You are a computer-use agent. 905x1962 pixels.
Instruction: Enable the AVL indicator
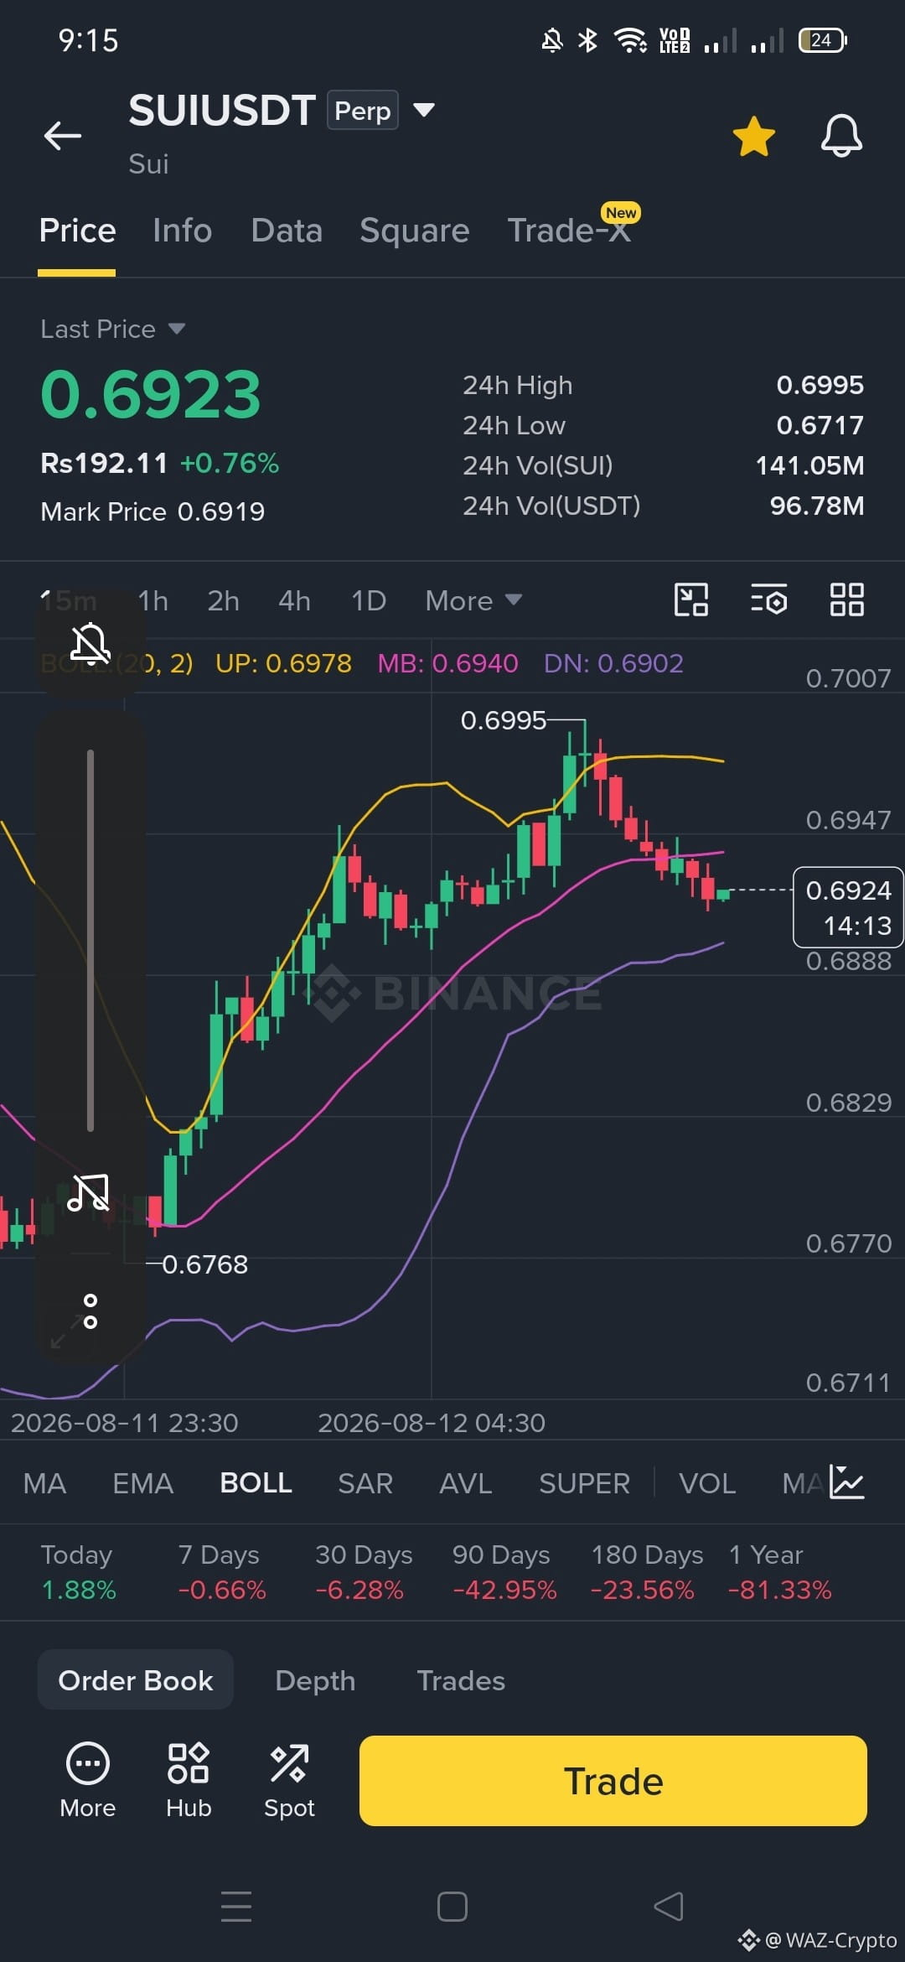point(466,1483)
